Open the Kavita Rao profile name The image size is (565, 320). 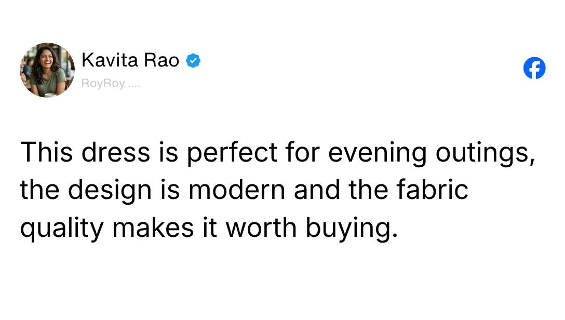(x=130, y=61)
